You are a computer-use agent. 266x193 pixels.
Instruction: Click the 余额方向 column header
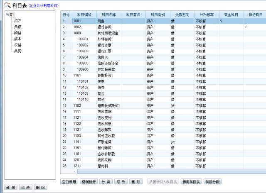point(182,15)
